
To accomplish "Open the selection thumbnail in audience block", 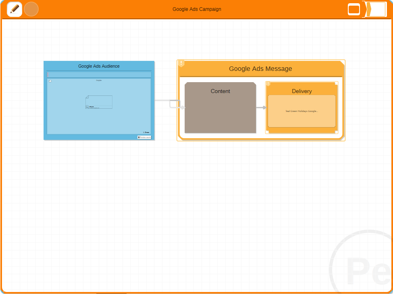I will pos(99,102).
